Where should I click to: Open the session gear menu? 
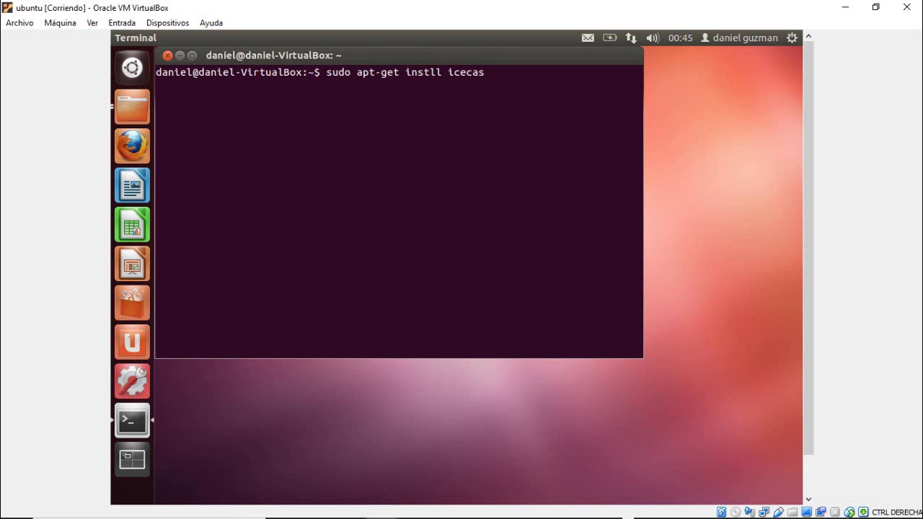coord(792,38)
